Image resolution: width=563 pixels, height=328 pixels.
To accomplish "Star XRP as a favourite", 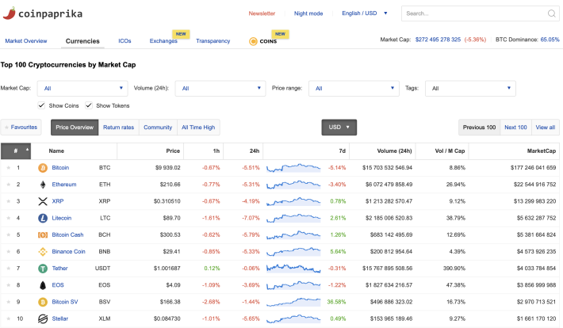I will point(8,201).
